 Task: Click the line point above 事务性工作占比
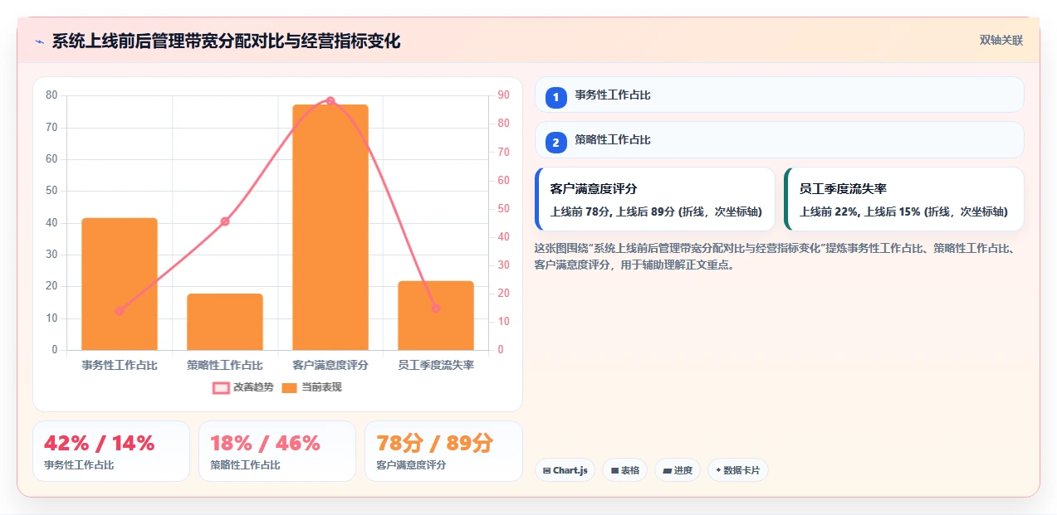click(x=120, y=311)
